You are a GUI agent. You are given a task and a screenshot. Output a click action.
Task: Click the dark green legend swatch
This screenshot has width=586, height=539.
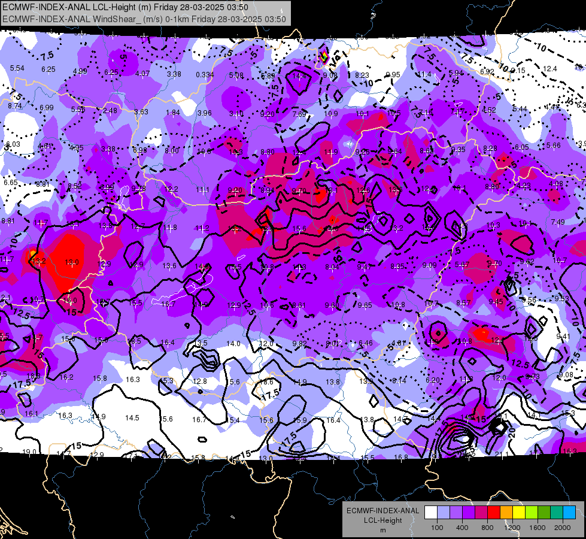pyautogui.click(x=544, y=513)
